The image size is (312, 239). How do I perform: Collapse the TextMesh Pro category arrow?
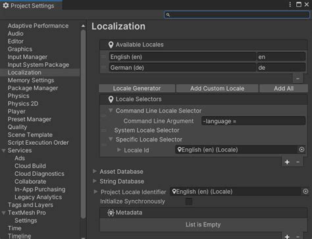click(4, 213)
